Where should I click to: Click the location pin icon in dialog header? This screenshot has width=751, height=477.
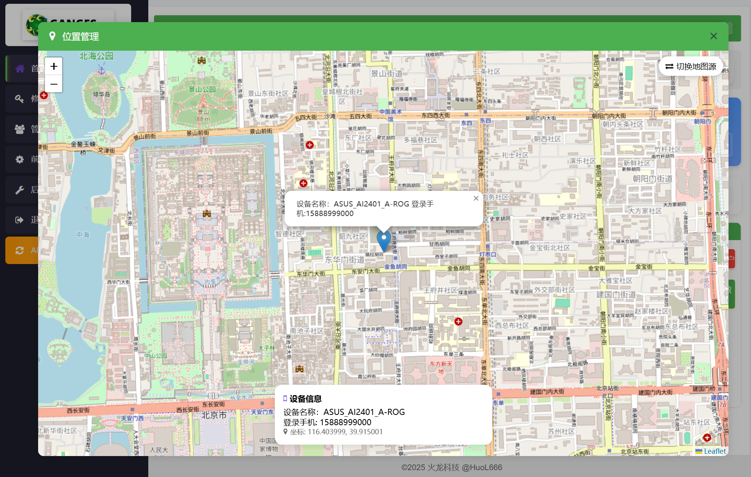click(x=53, y=36)
